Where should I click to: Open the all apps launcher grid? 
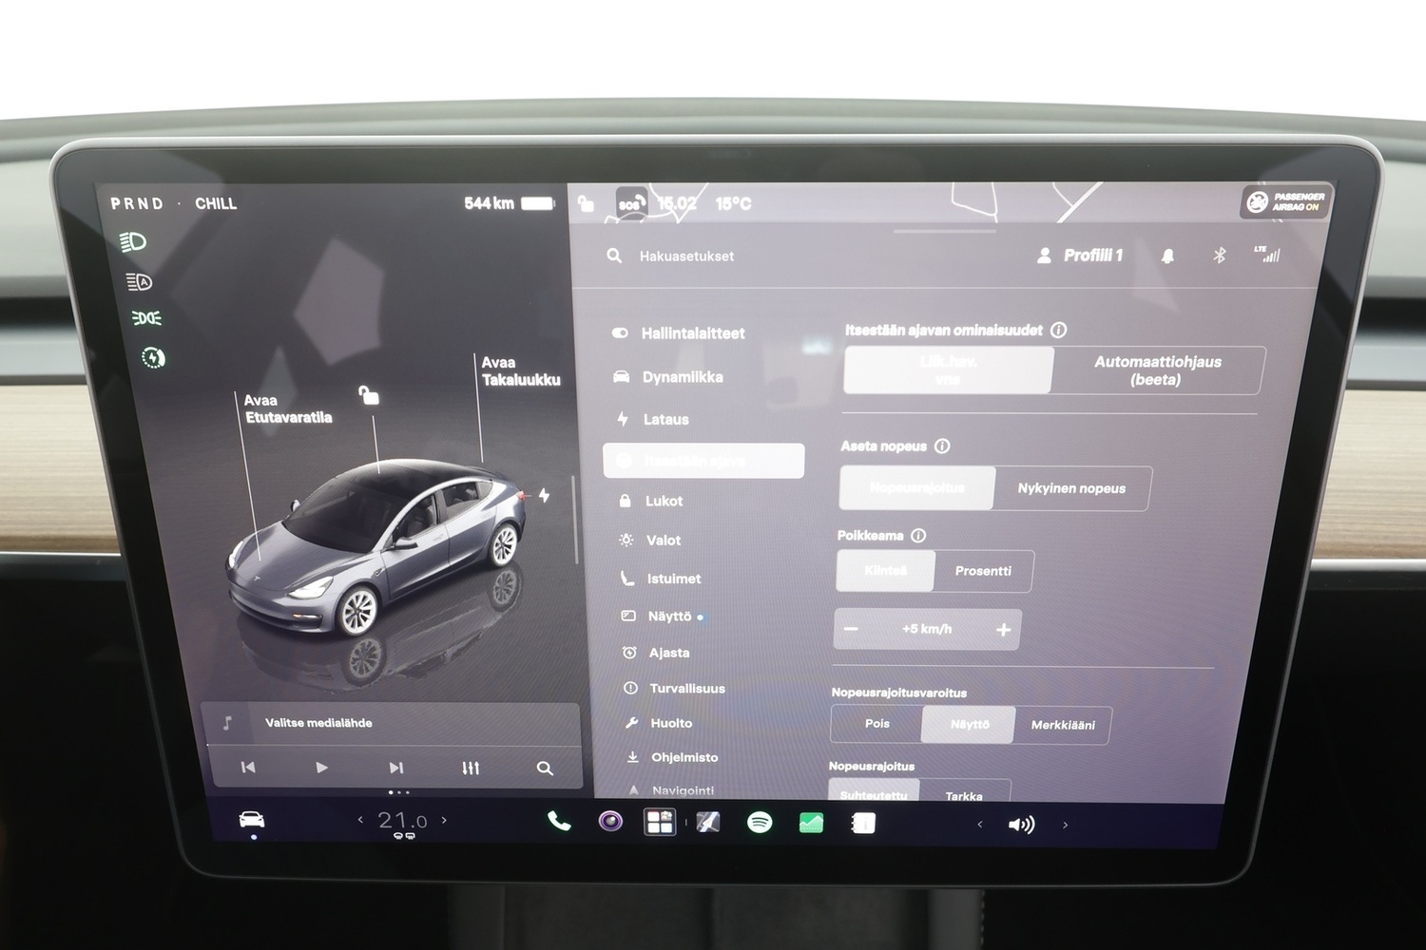660,822
